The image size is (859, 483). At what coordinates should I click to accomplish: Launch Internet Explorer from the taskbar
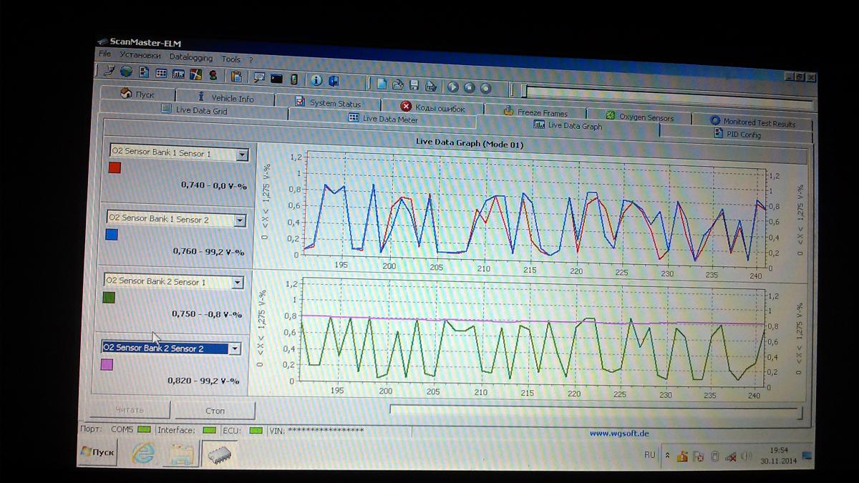142,452
